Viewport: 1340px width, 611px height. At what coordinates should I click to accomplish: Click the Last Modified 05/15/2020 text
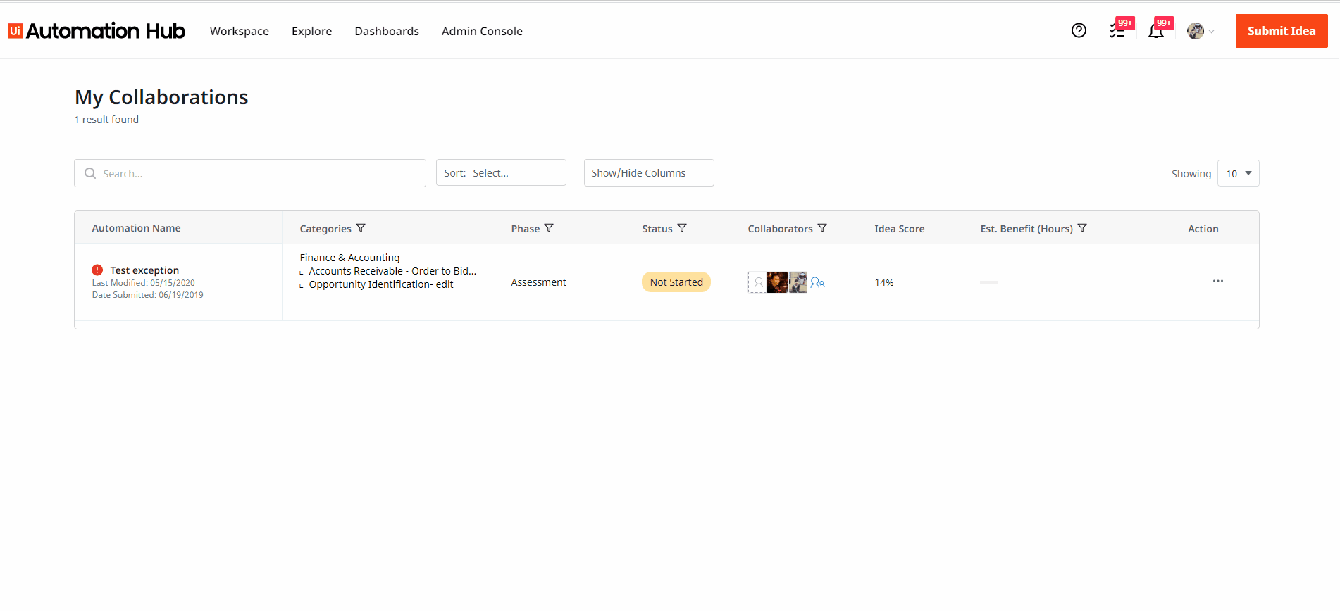coord(144,283)
